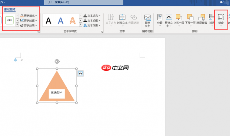Screen dimensions: 230x136
Task: Expand the 上移一层 dropdown arrow
Action: (x=179, y=26)
